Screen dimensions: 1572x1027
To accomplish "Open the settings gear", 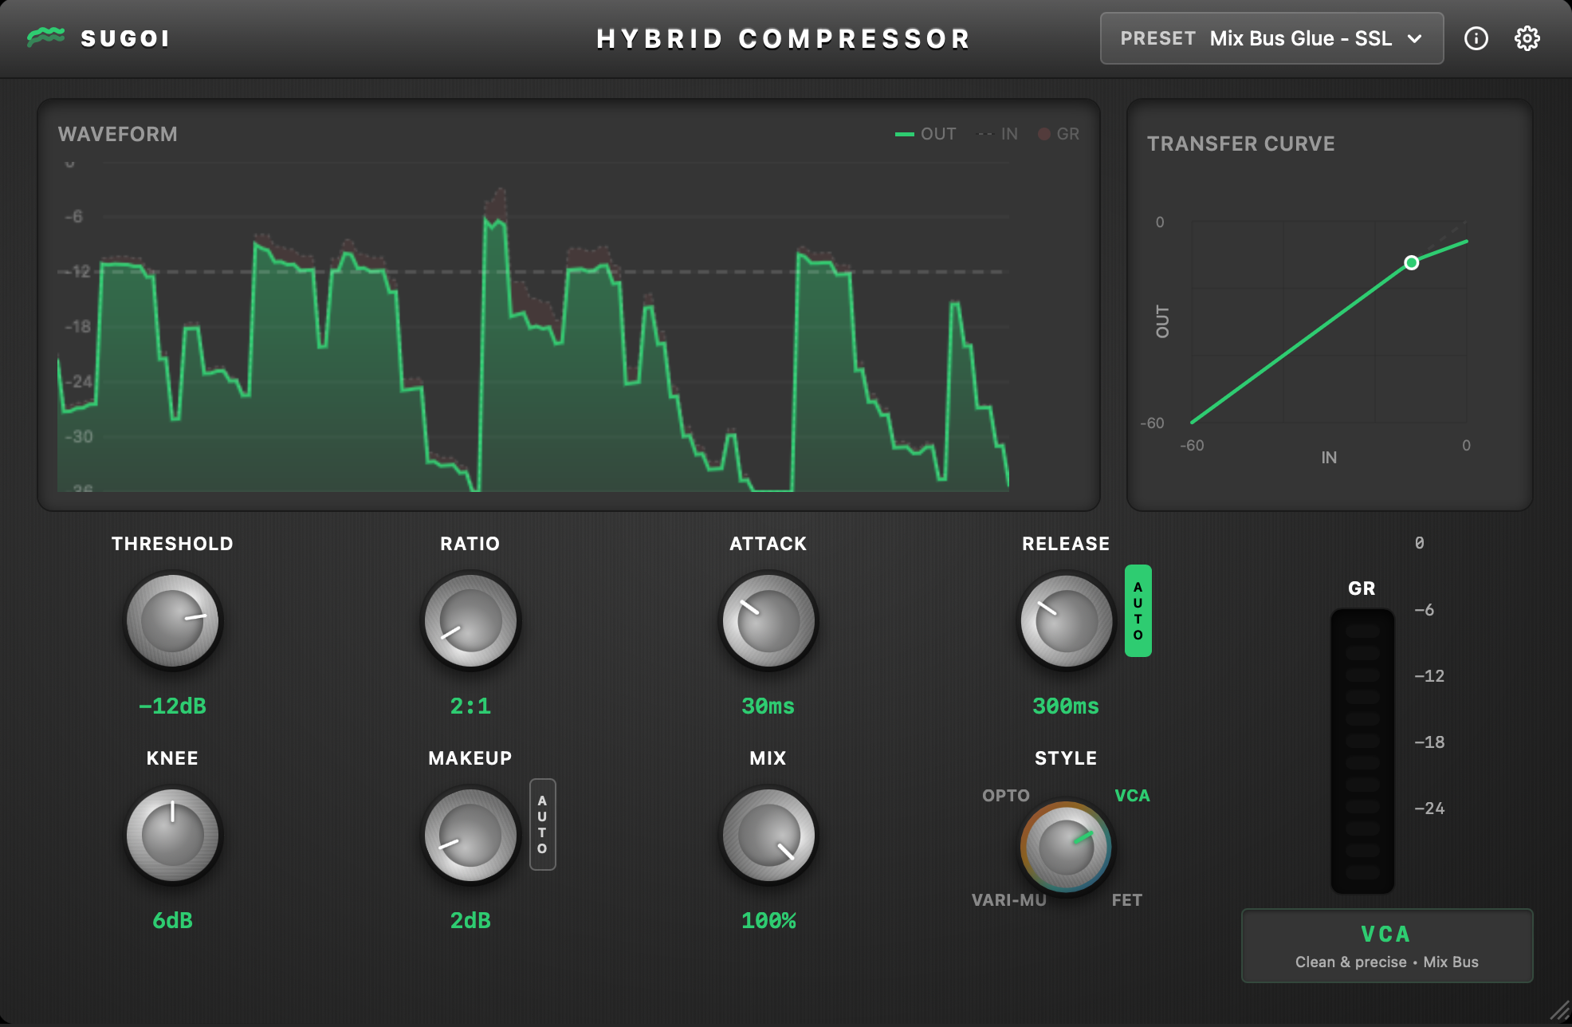I will [x=1528, y=37].
